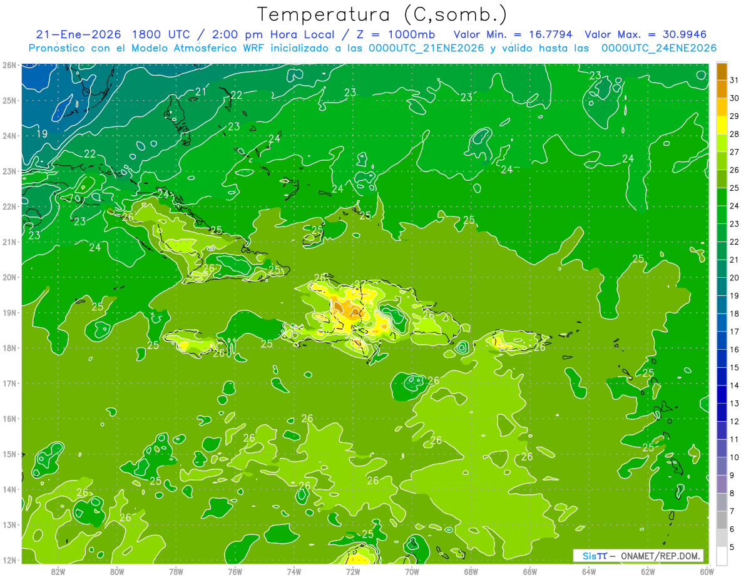Select the 'Z = 1000mb' level label
The height and width of the screenshot is (580, 751).
(396, 34)
